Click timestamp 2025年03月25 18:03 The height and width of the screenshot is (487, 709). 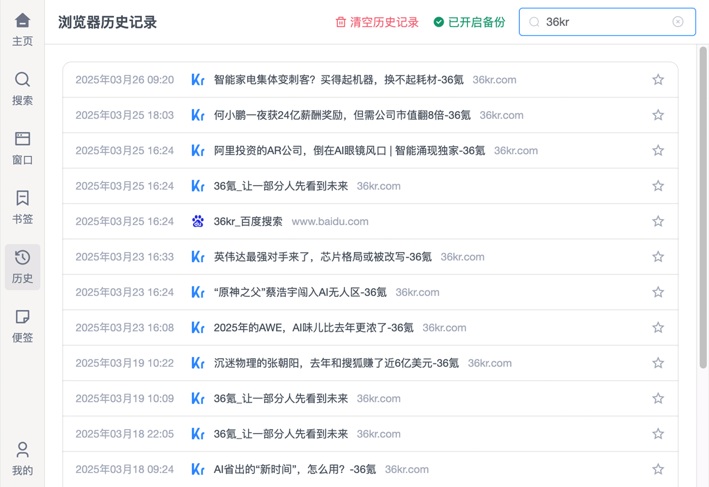(125, 115)
